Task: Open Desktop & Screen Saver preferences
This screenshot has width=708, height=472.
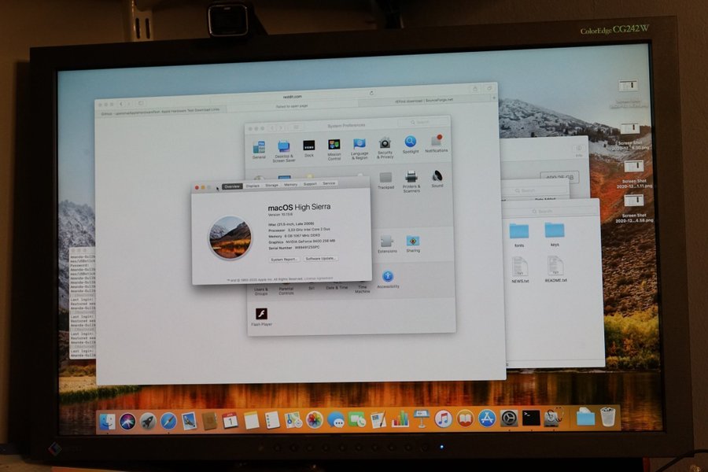Action: 283,151
